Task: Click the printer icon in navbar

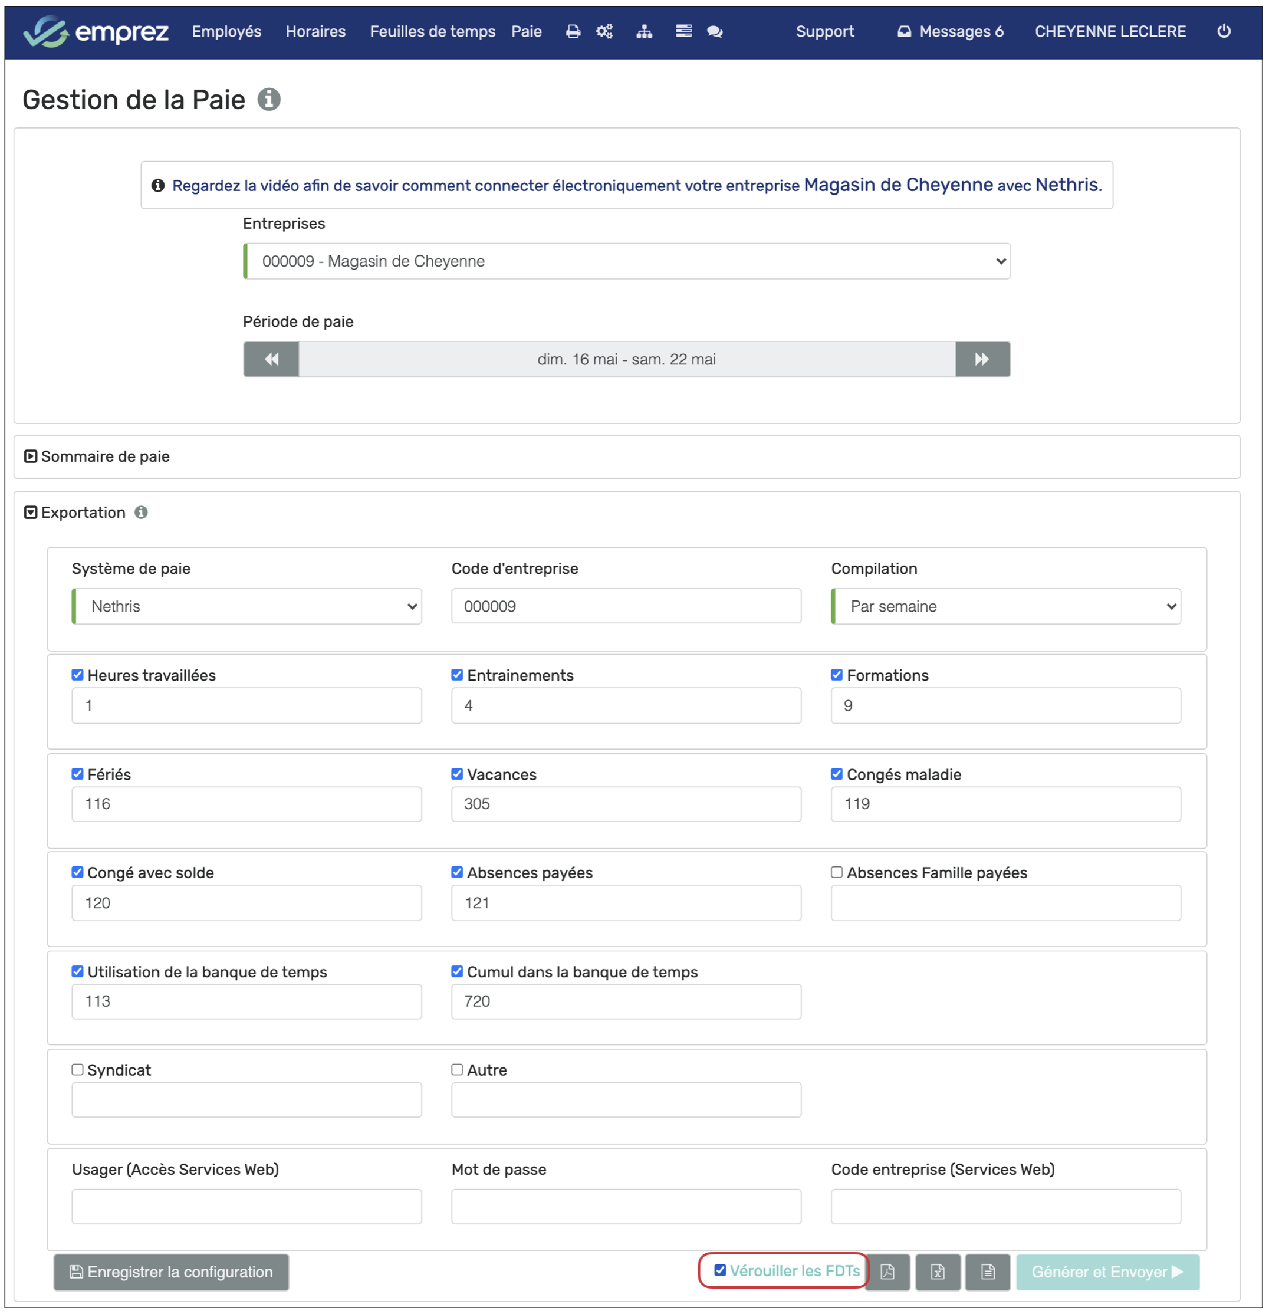Action: [573, 31]
